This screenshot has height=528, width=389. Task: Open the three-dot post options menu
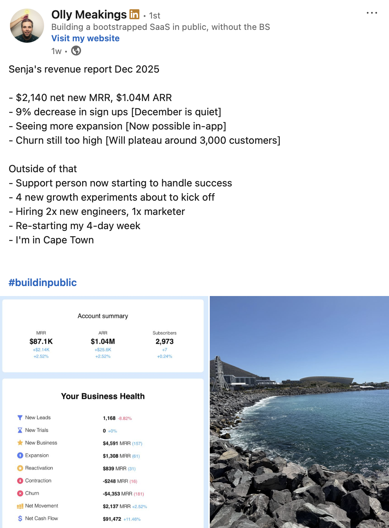372,13
